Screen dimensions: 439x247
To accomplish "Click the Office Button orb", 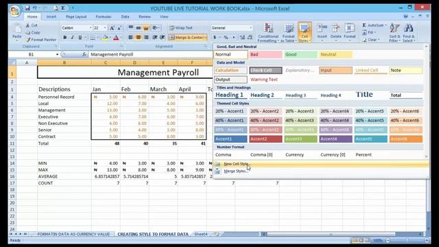I will tap(14, 11).
